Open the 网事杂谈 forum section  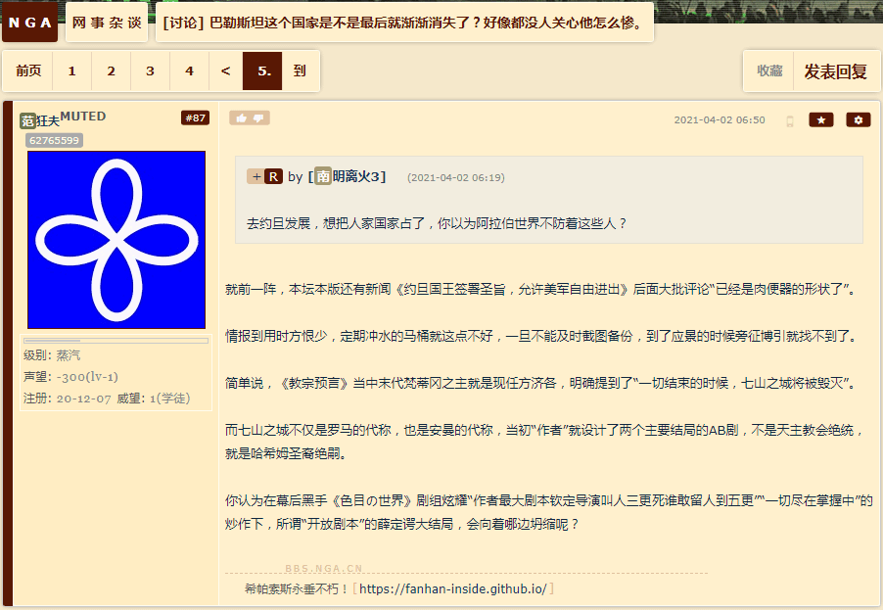click(x=107, y=23)
